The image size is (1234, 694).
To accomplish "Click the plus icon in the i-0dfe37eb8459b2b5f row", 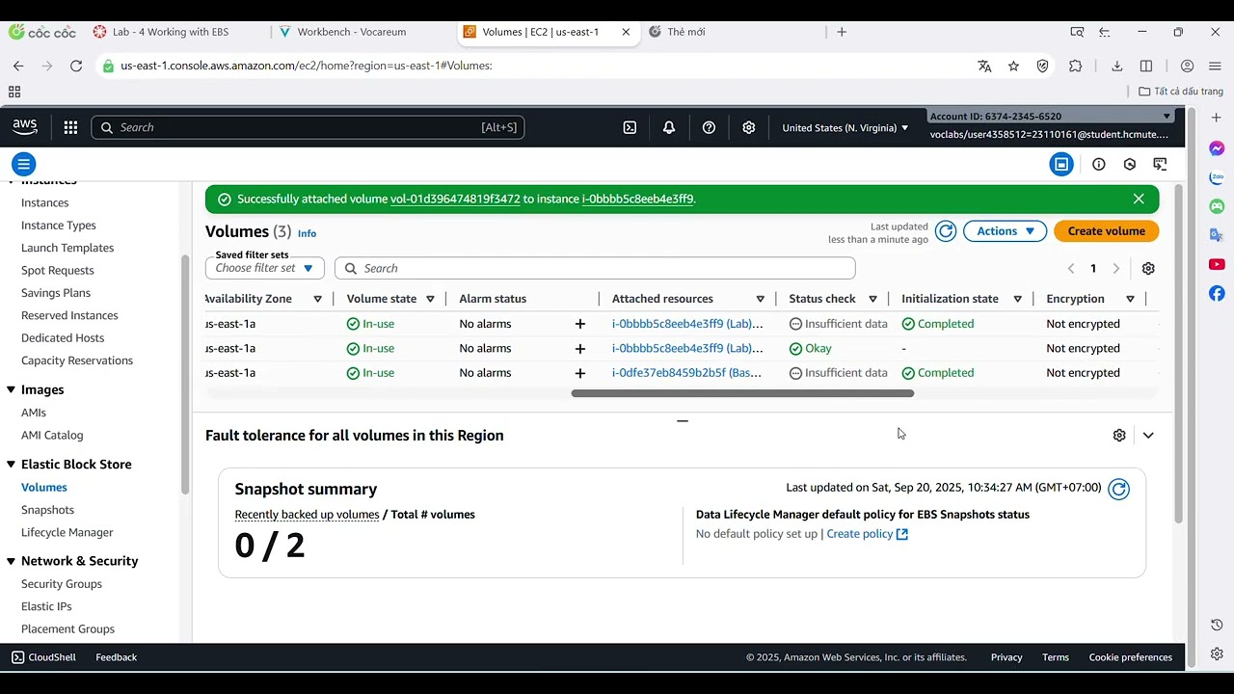I will 580,373.
